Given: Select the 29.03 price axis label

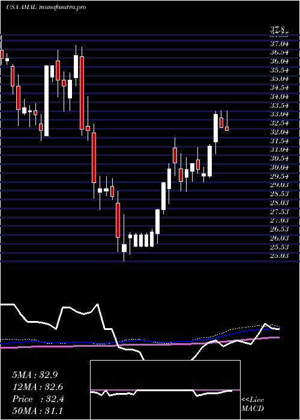Looking at the screenshot, I should (x=280, y=185).
